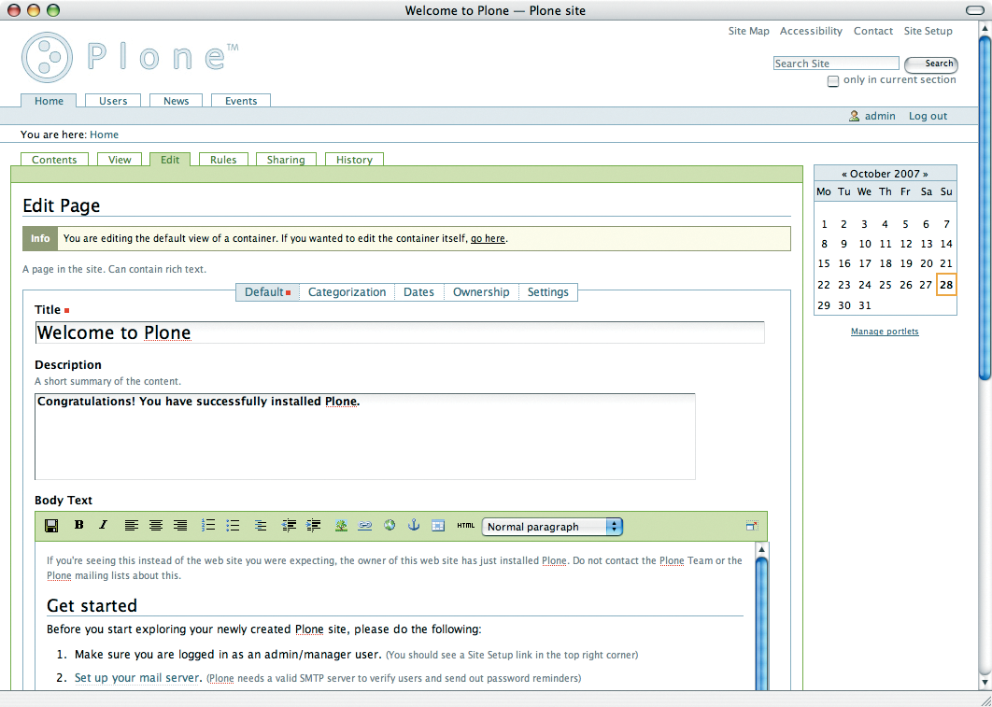This screenshot has width=992, height=707.
Task: Center-align the body text
Action: point(156,525)
